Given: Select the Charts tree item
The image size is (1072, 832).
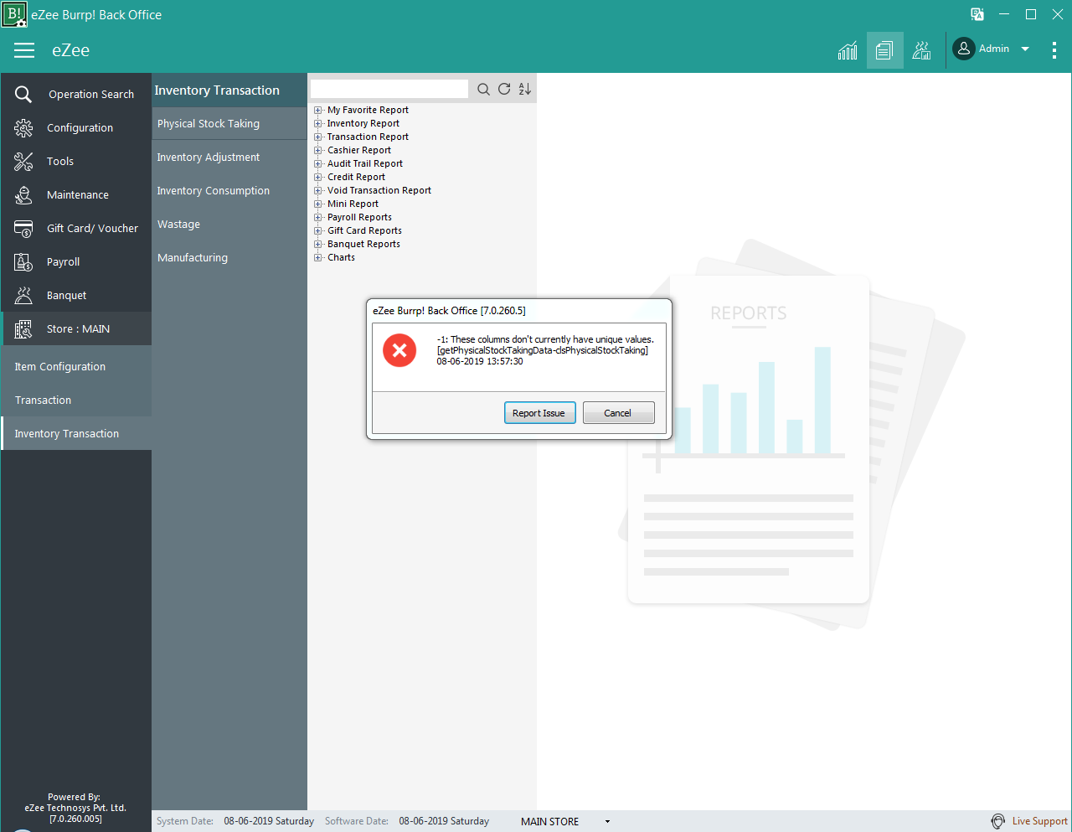Looking at the screenshot, I should click(x=341, y=257).
